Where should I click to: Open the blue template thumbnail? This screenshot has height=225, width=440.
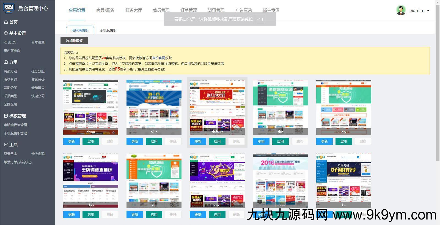[x=154, y=107]
